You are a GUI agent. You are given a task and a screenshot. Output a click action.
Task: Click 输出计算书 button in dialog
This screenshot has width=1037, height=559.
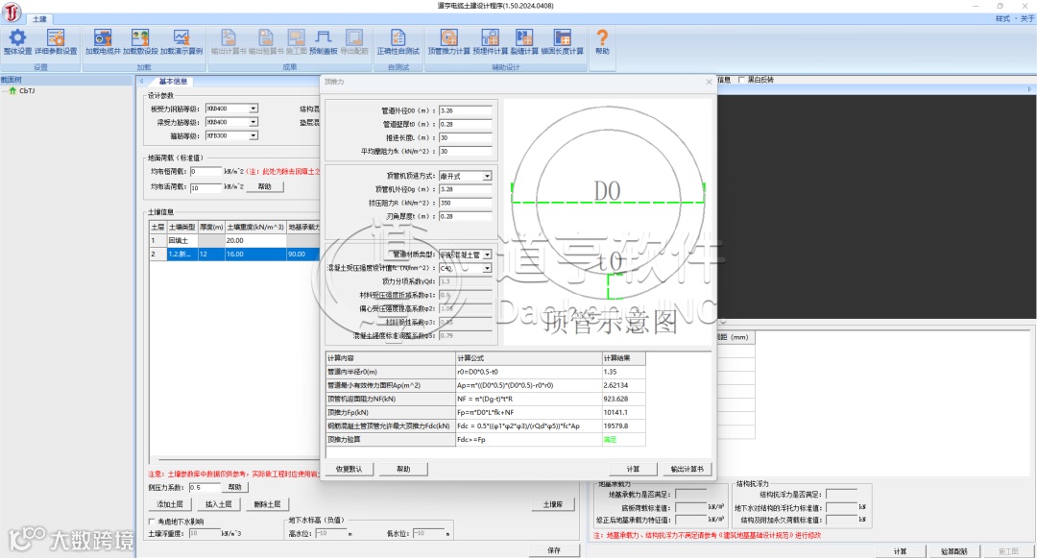click(686, 469)
